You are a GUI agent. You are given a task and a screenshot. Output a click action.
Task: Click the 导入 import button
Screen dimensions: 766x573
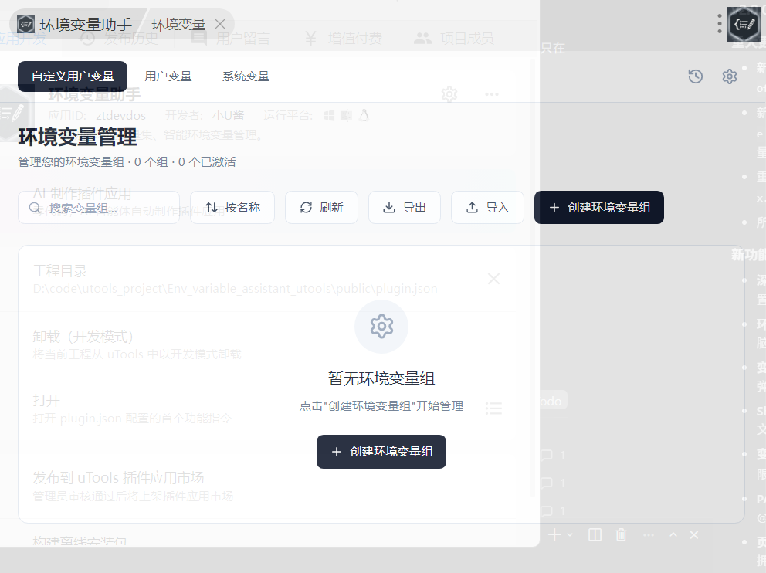coord(487,208)
